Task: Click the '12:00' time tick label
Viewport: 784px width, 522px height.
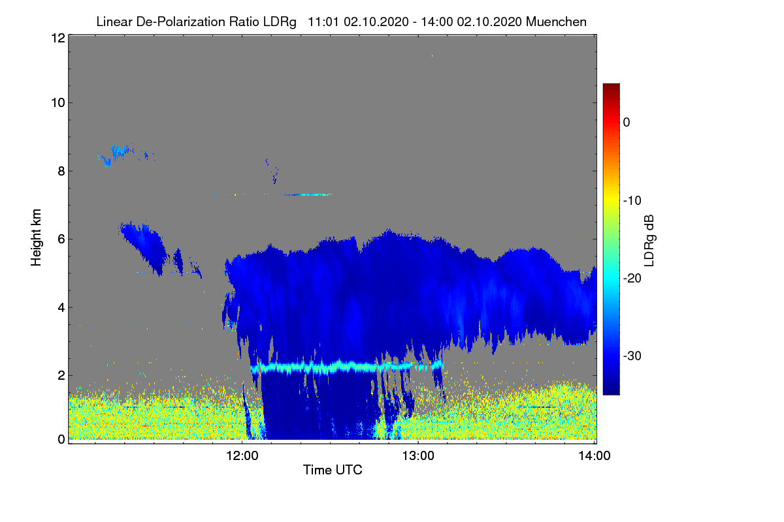Action: pyautogui.click(x=242, y=455)
